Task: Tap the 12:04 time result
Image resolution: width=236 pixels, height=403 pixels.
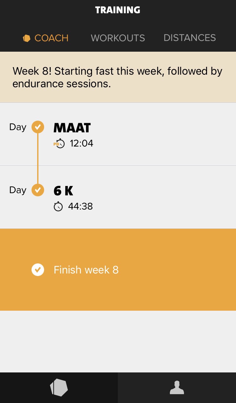Action: 82,144
